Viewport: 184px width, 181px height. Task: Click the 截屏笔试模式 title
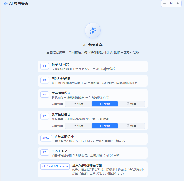61,115
